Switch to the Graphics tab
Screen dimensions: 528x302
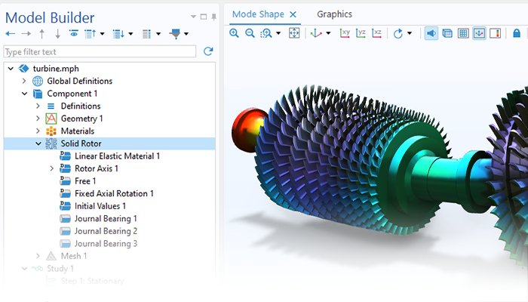click(334, 14)
